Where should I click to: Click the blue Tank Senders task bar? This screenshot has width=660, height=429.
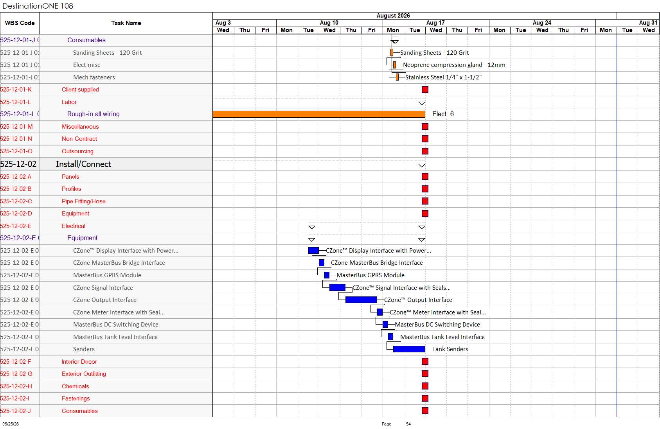[x=409, y=349]
